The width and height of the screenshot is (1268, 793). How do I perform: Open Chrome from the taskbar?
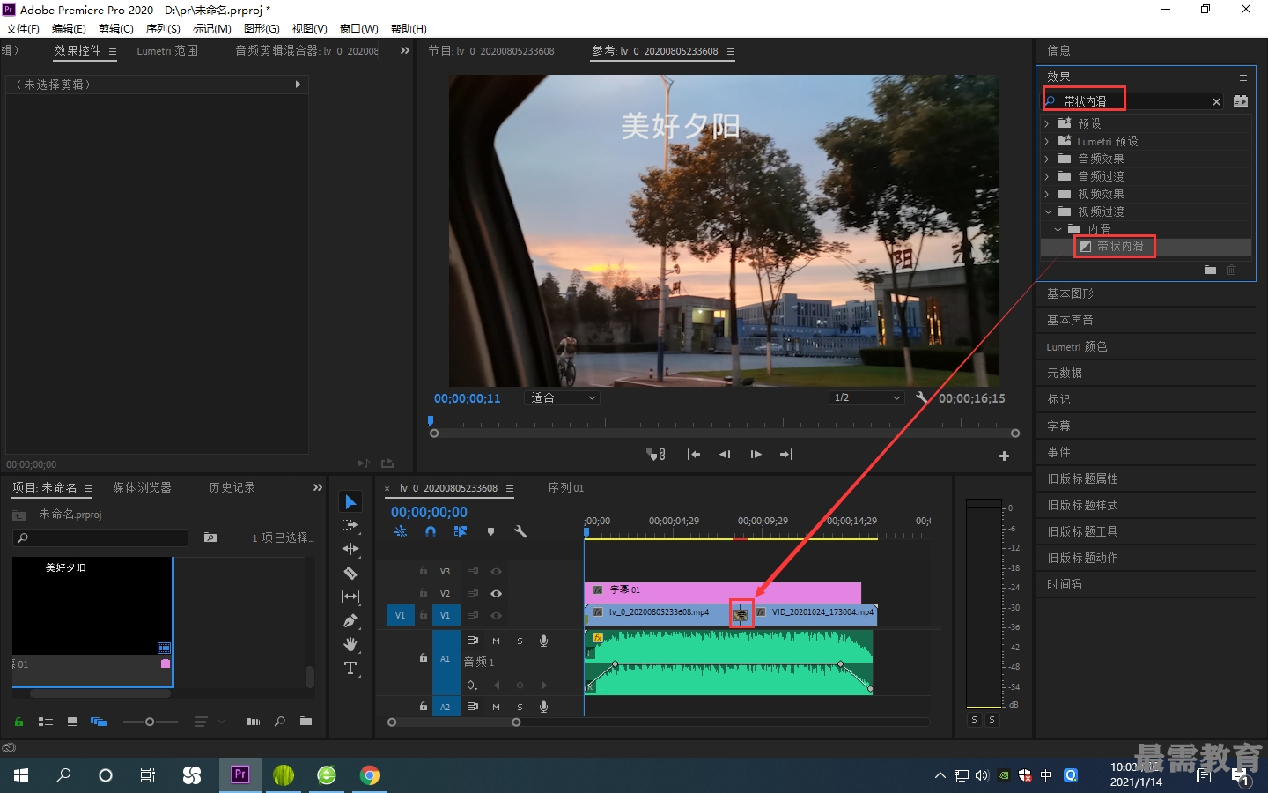(x=370, y=775)
